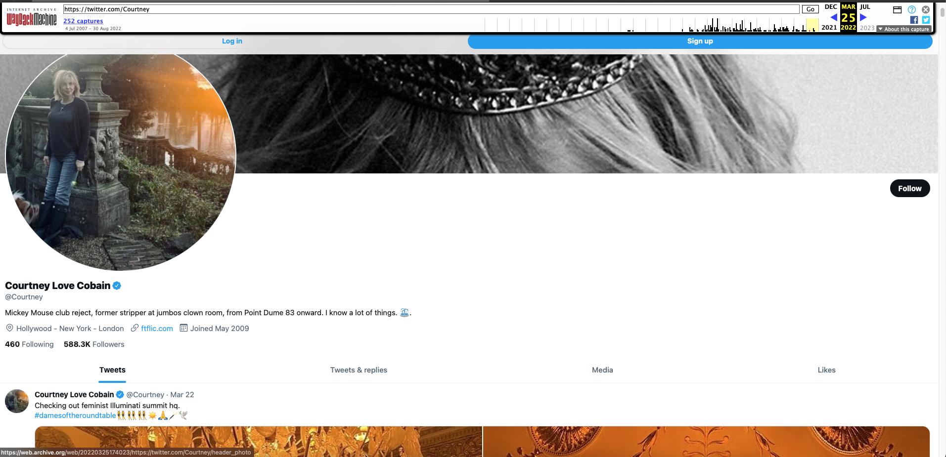Open the 252 captures link
The width and height of the screenshot is (946, 457).
[x=83, y=21]
